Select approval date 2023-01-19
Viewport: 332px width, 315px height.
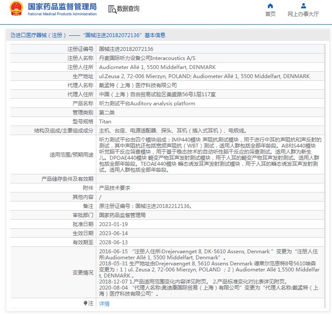tap(113, 224)
